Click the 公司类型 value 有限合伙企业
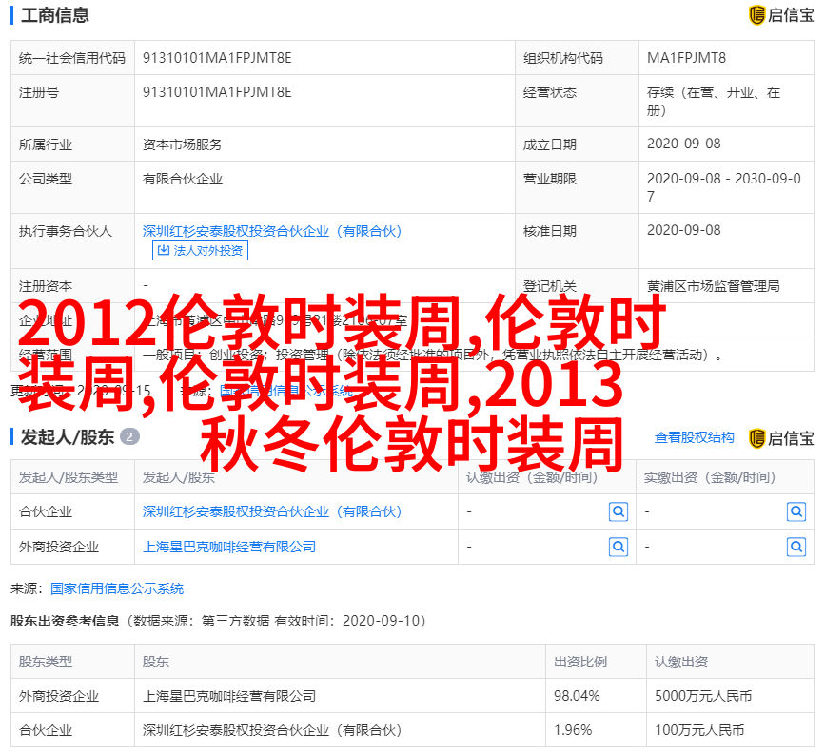Image resolution: width=825 pixels, height=751 pixels. coord(183,180)
